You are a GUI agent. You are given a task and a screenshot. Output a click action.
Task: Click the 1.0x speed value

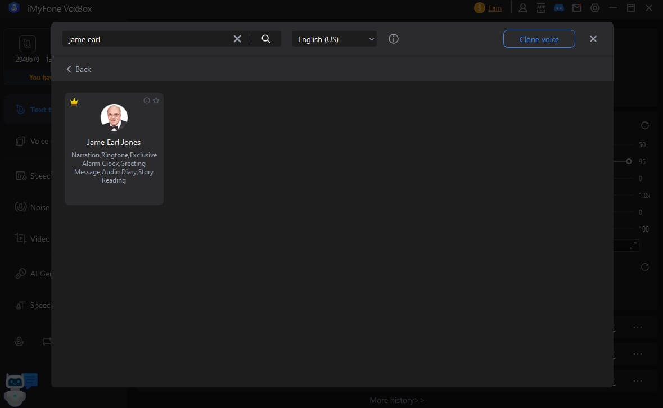[x=644, y=196]
